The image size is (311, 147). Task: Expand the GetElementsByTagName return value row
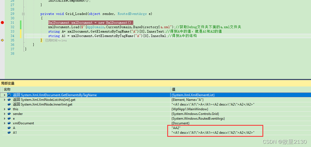click(5, 95)
